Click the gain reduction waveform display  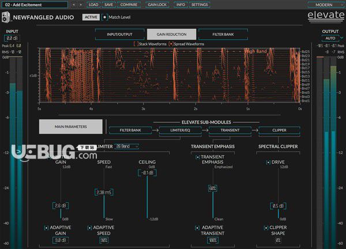click(x=170, y=75)
